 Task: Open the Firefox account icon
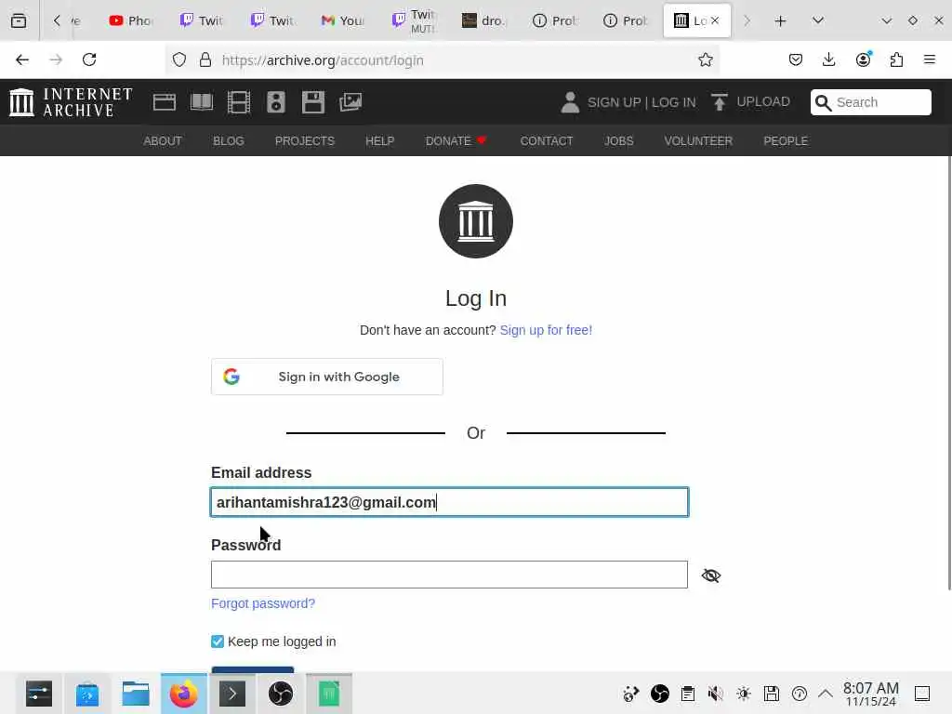(863, 59)
